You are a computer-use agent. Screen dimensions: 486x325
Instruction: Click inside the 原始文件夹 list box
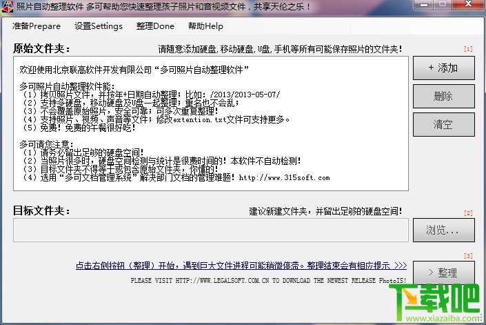[x=211, y=124]
